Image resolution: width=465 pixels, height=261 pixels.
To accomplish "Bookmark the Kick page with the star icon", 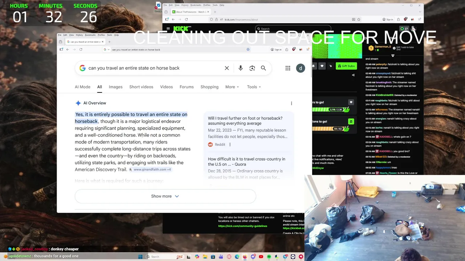I will 359,19.
